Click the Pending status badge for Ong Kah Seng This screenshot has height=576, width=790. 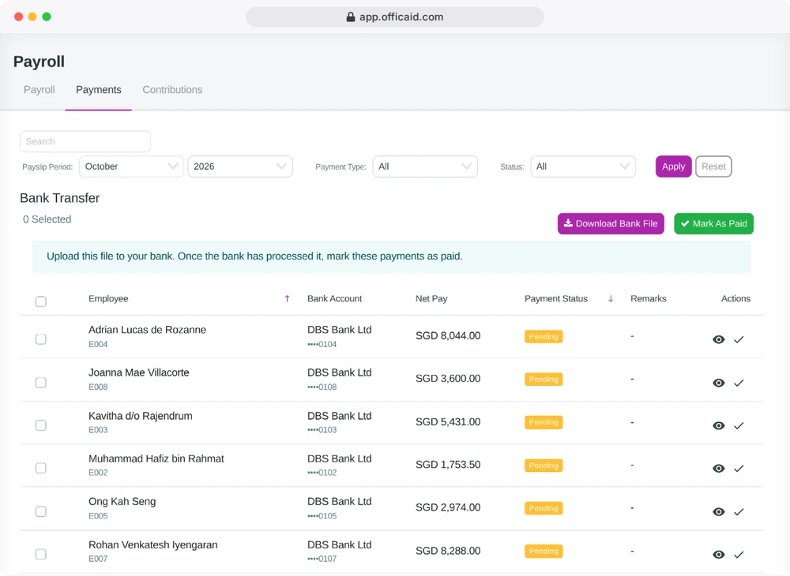point(544,508)
